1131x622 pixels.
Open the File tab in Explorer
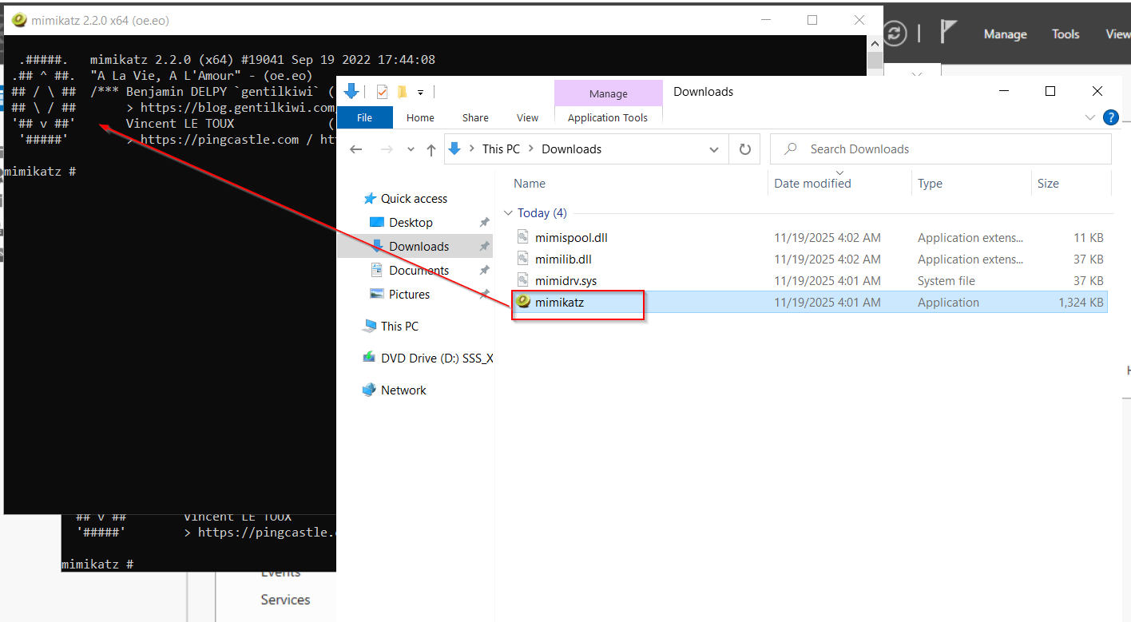pos(364,117)
